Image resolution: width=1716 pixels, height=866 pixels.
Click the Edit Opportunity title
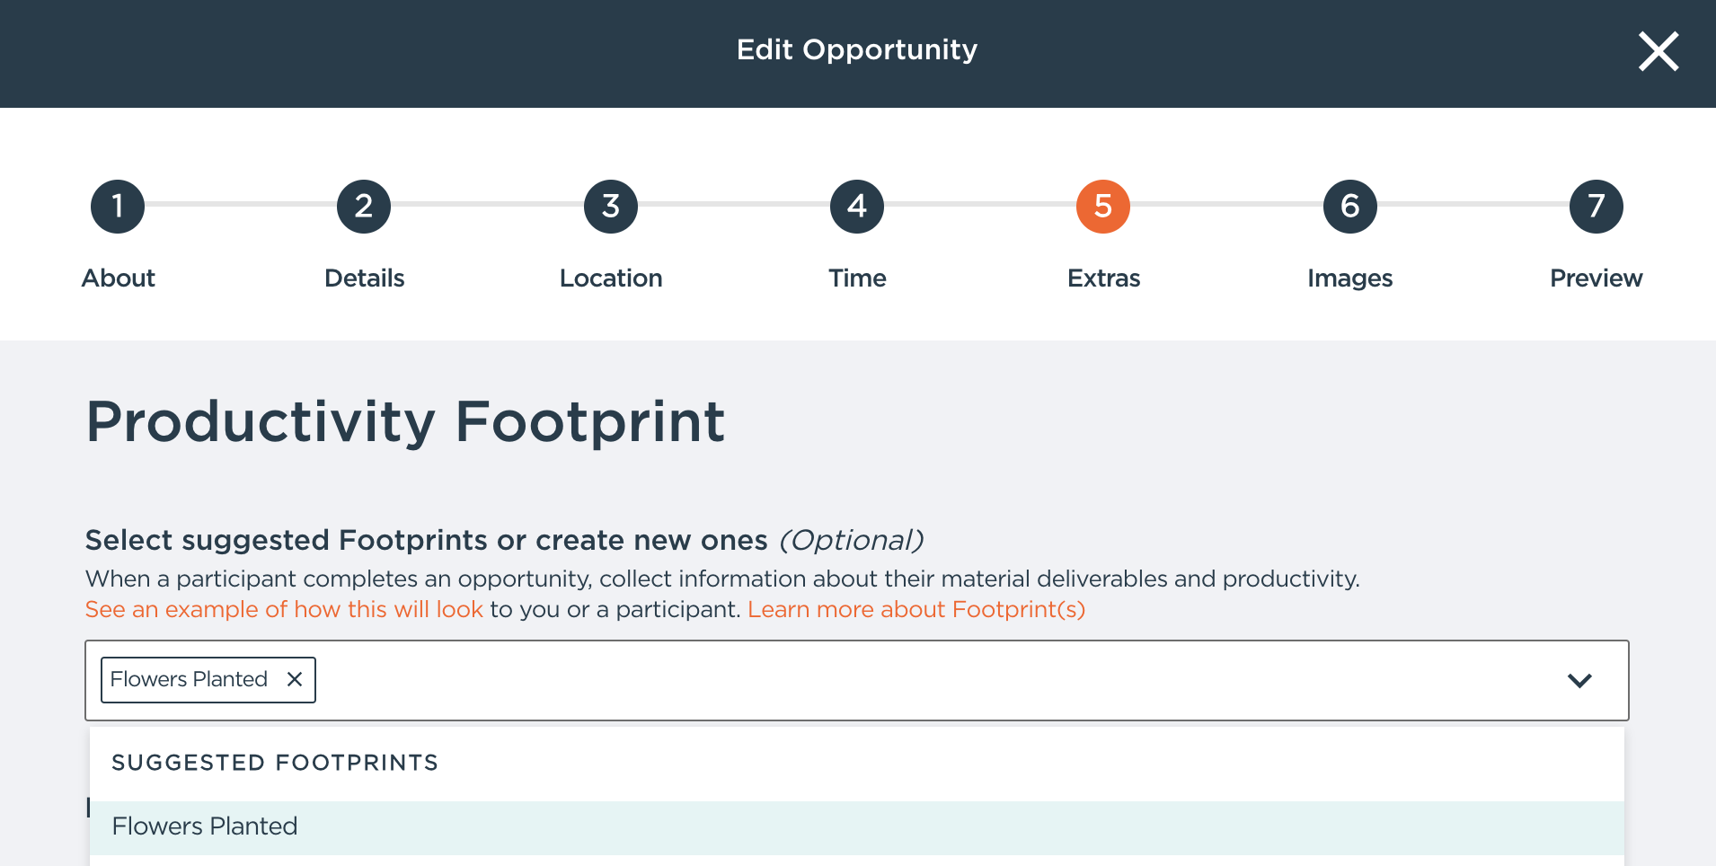857,49
